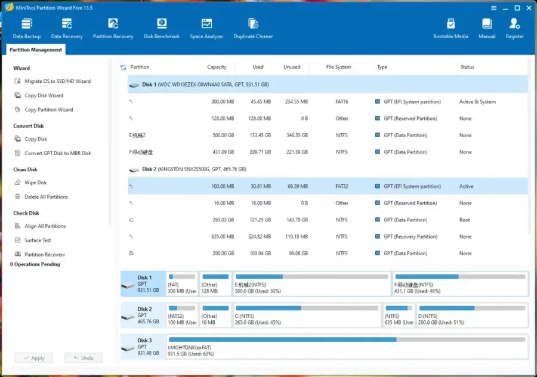Choose Wipe Disk

click(30, 183)
